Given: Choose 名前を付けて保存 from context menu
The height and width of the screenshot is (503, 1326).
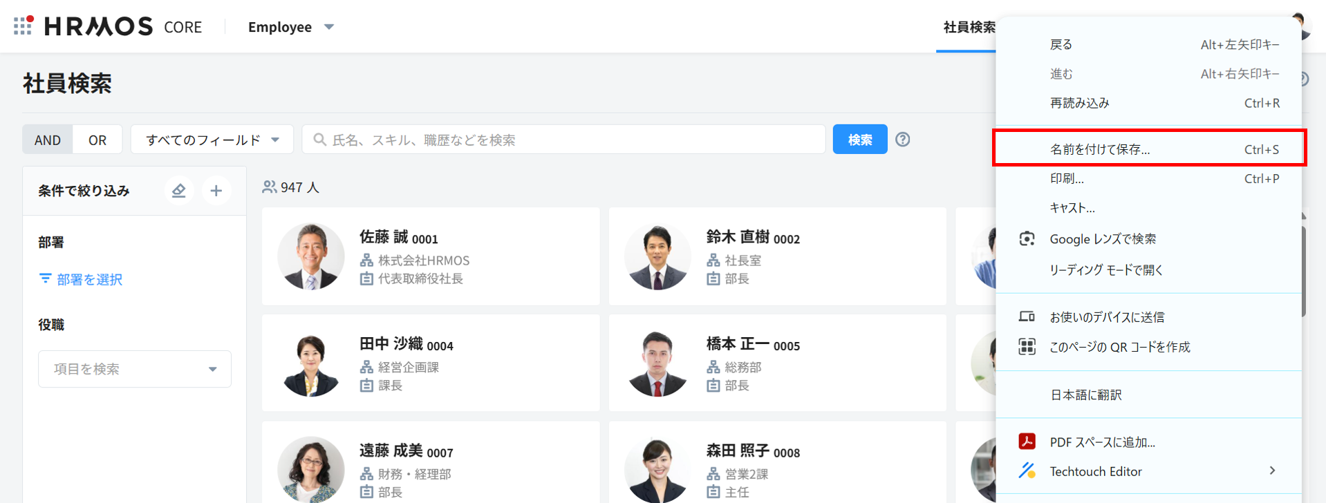Looking at the screenshot, I should tap(1099, 149).
